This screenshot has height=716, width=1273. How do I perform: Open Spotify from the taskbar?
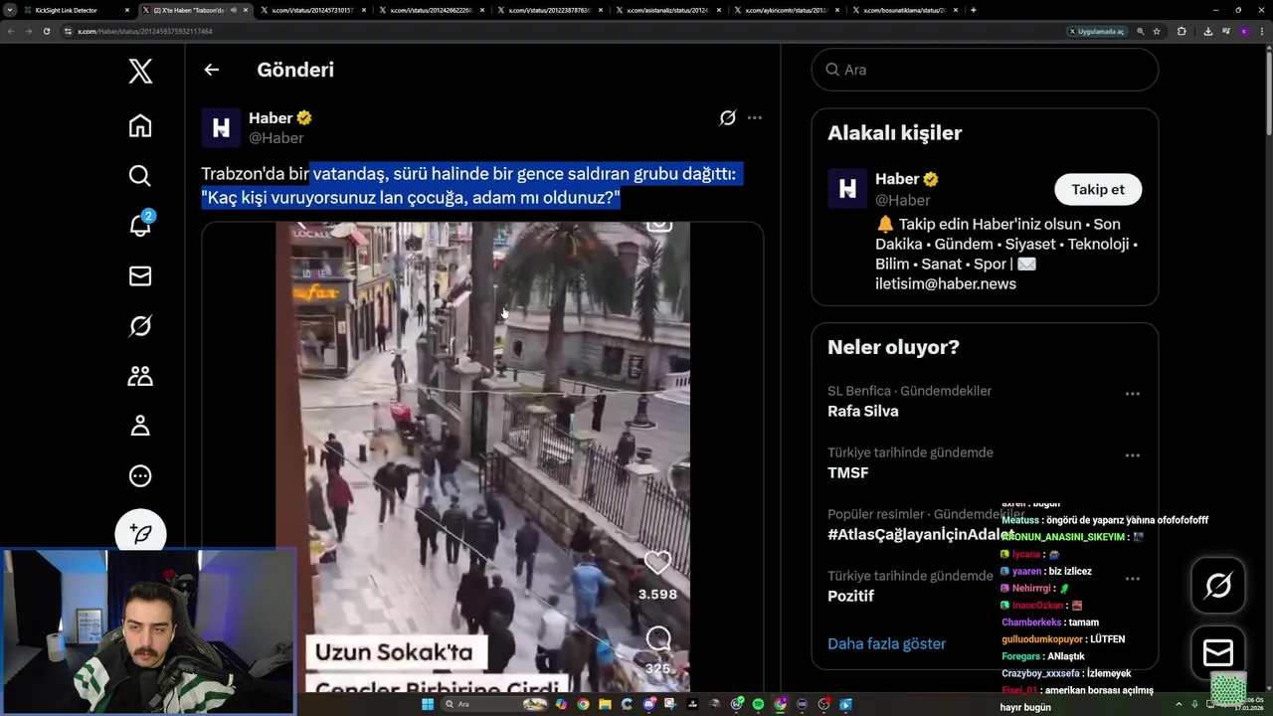click(x=758, y=704)
